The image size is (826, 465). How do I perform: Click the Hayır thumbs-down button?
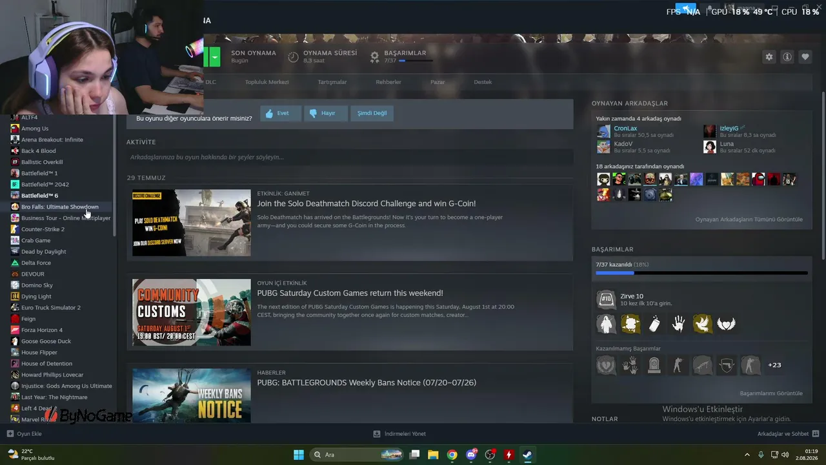[x=325, y=113]
